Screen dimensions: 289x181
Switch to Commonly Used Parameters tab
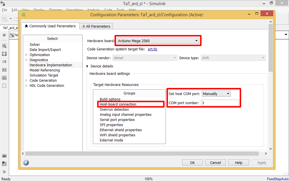(x=50, y=26)
